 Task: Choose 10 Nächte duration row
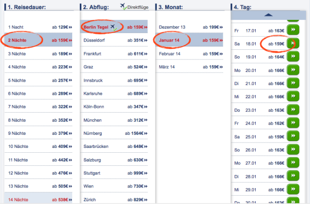point(38,146)
